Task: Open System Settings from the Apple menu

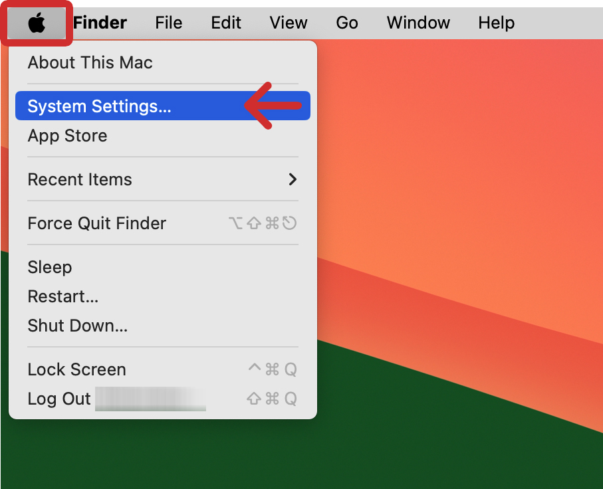Action: click(x=100, y=106)
